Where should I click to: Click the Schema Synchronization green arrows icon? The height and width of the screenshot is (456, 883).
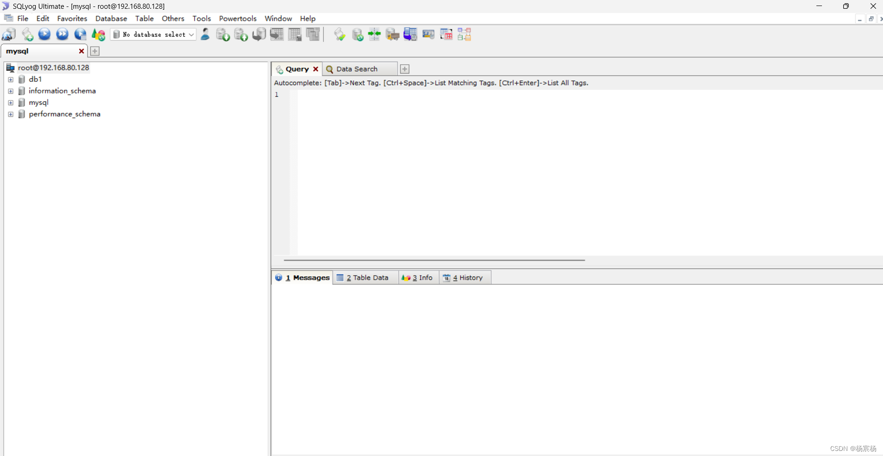[x=374, y=34]
